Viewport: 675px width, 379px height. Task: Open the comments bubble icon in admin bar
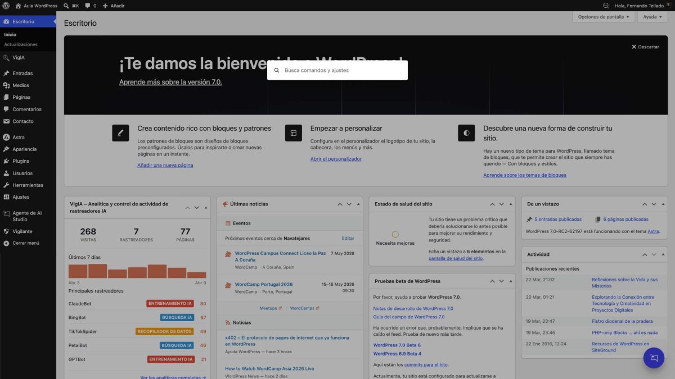(x=88, y=6)
